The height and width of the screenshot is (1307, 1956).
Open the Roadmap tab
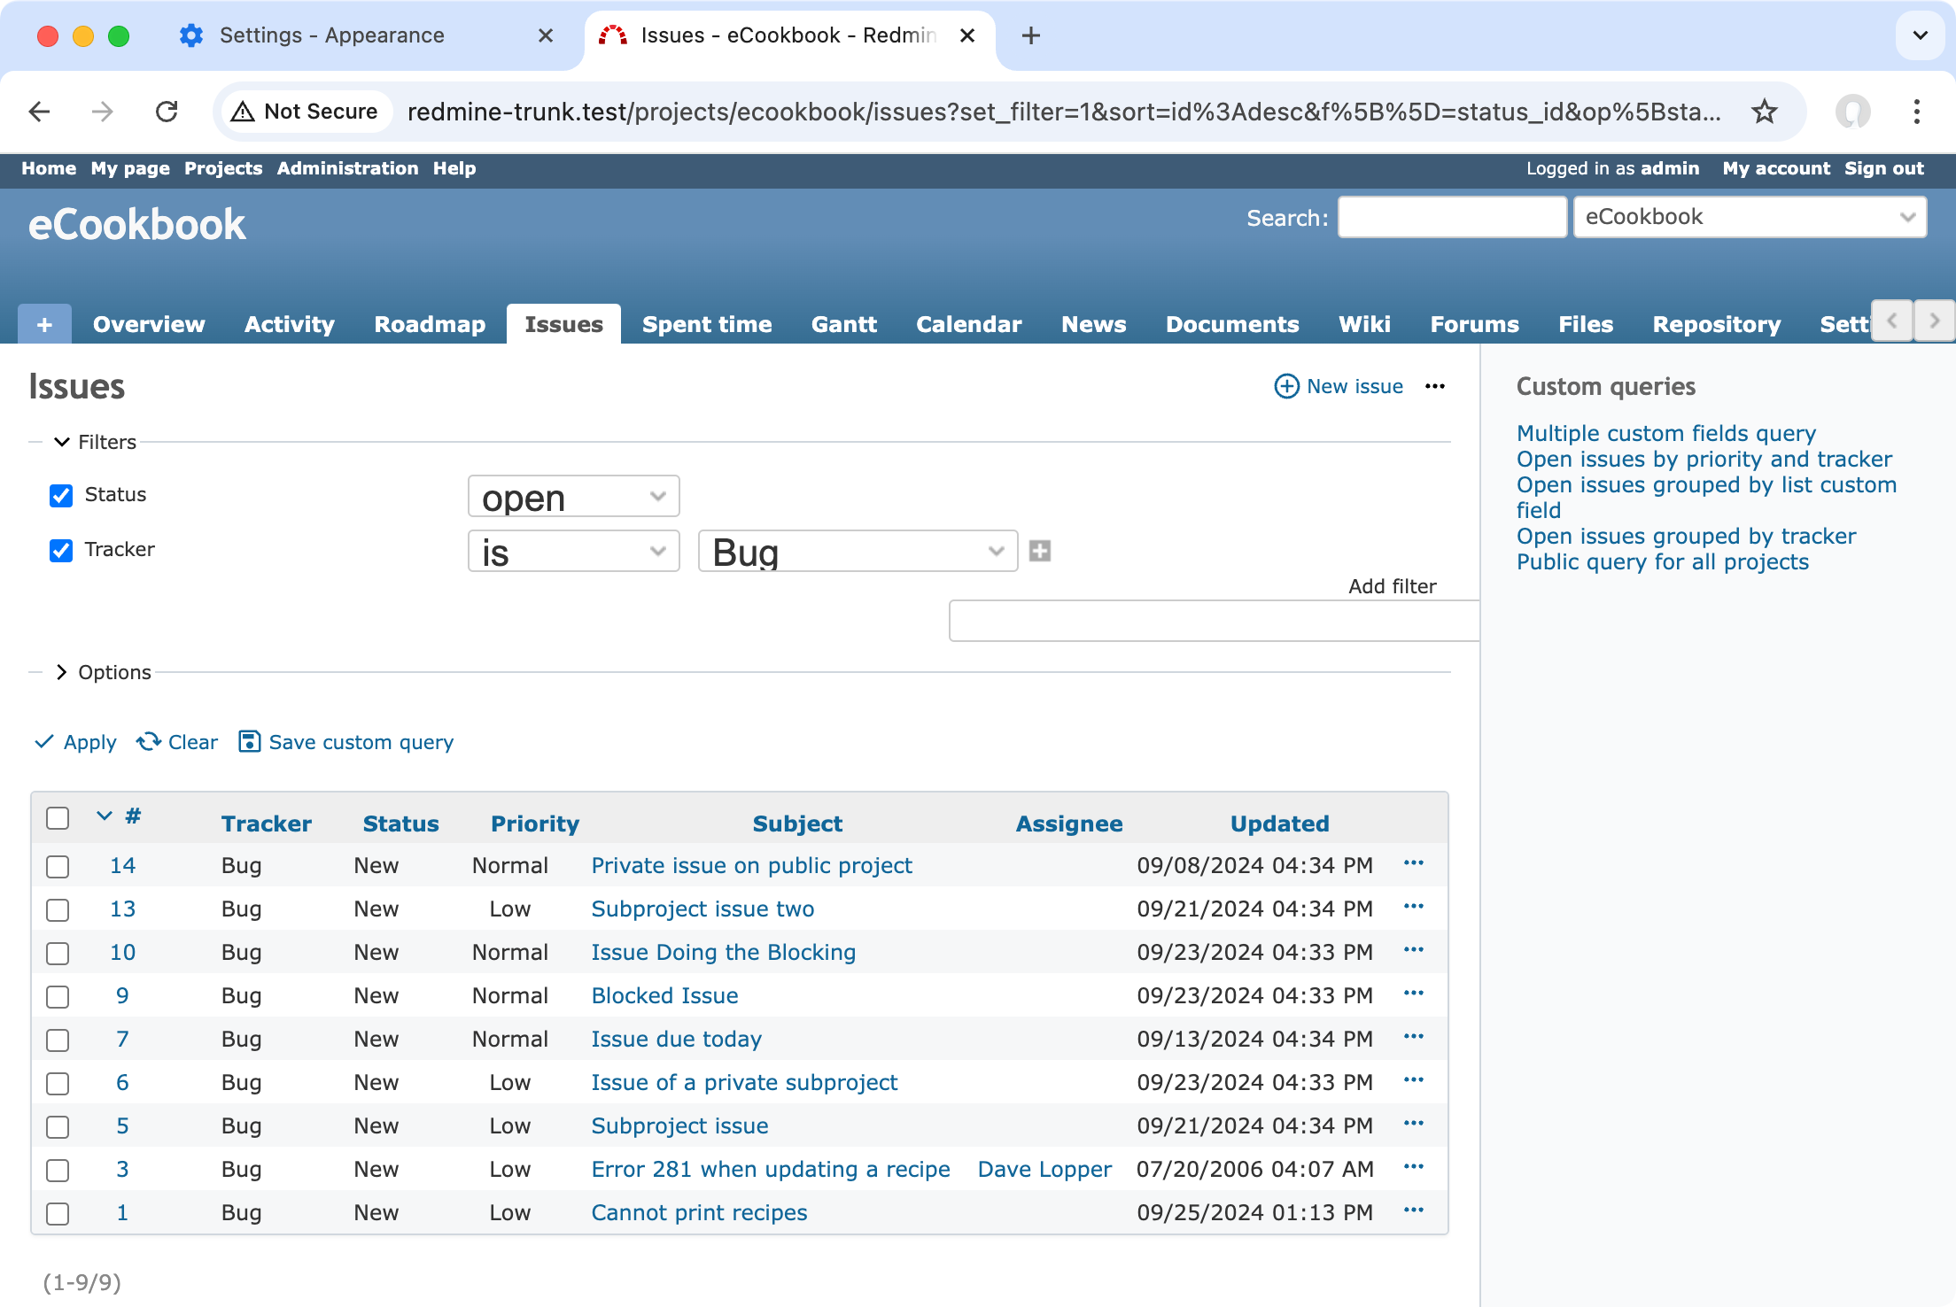(x=430, y=324)
